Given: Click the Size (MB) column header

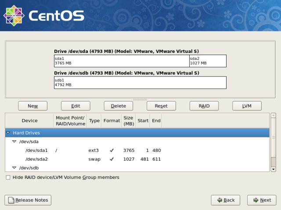Looking at the screenshot, I should click(128, 120).
